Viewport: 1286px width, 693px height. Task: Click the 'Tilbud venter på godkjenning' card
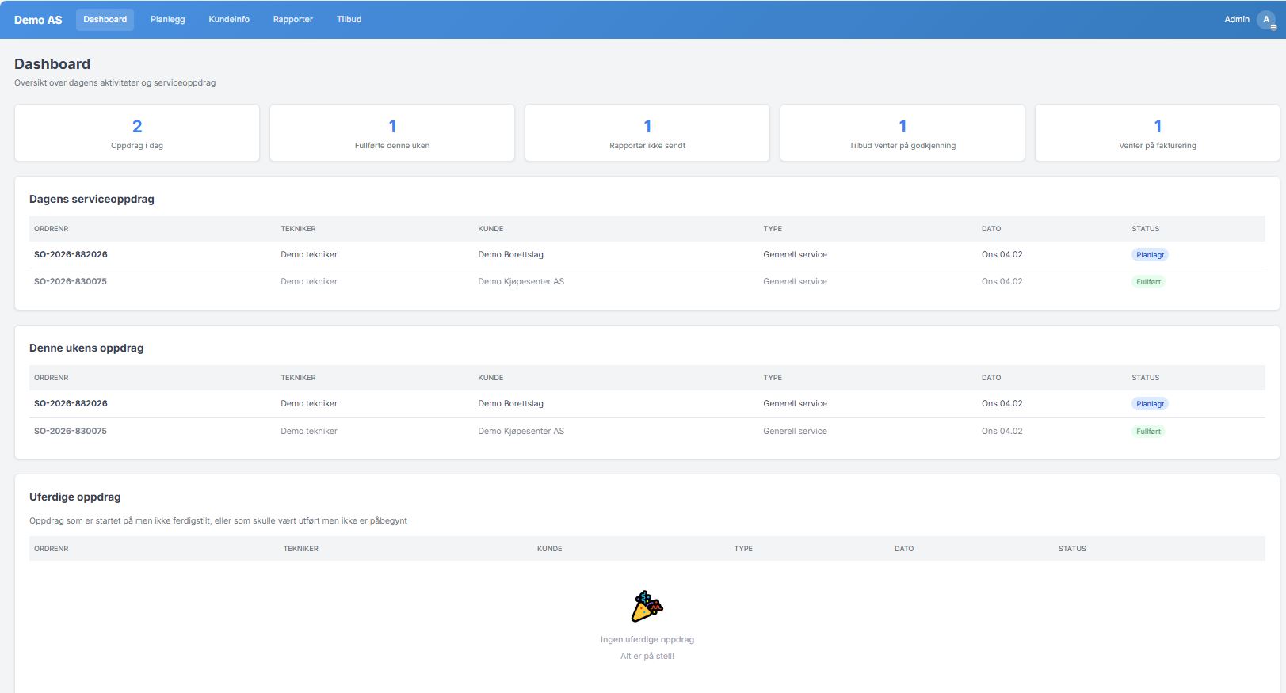click(x=902, y=133)
